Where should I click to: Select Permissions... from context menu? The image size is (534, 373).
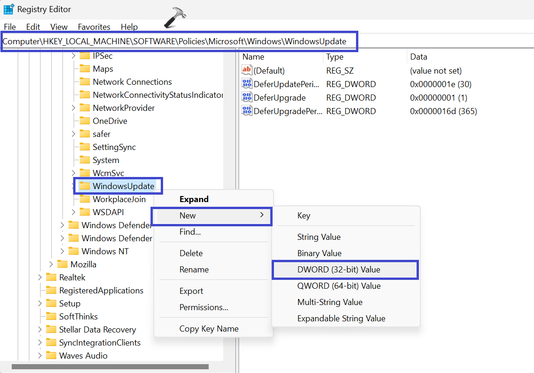[x=204, y=307]
